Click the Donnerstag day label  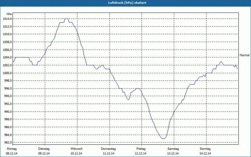click(108, 149)
